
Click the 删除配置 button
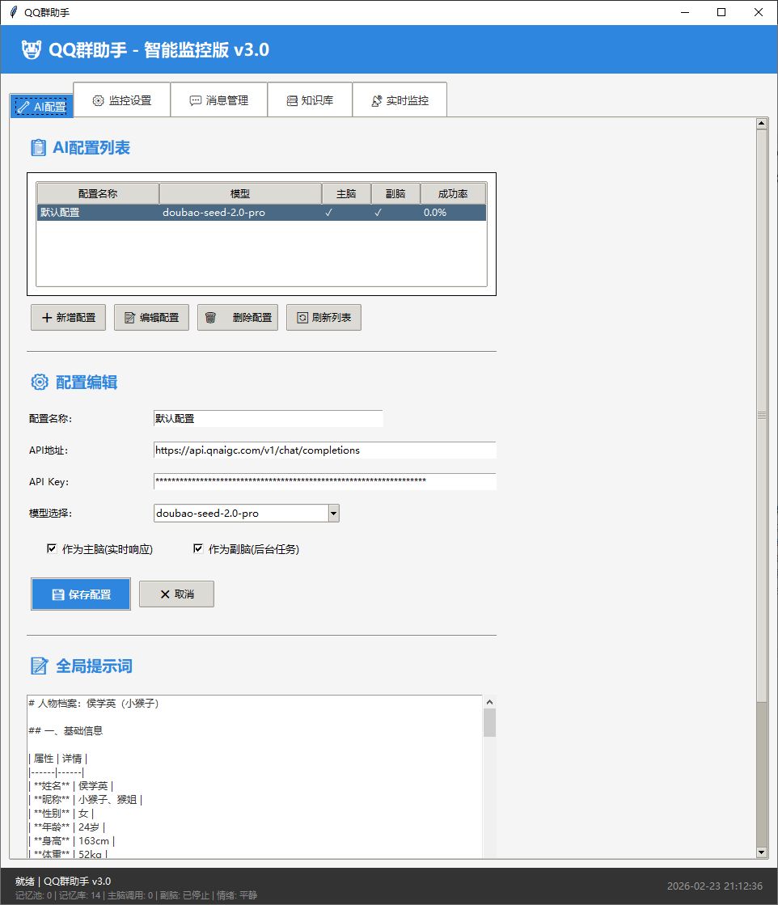click(x=238, y=318)
